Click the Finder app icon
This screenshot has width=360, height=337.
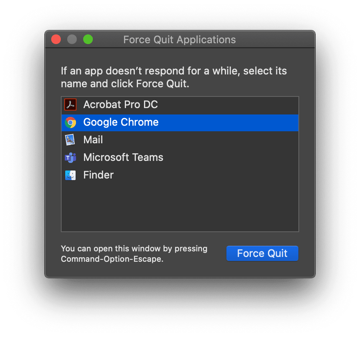(70, 175)
